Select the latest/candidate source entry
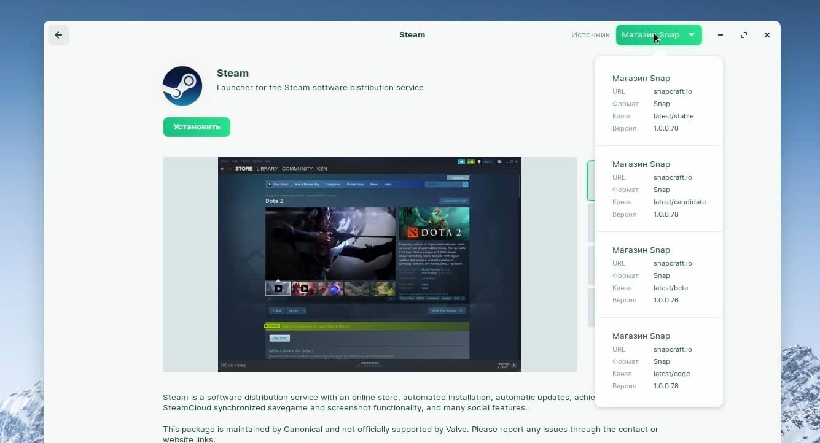Screen dimensions: 820x443 [x=659, y=189]
